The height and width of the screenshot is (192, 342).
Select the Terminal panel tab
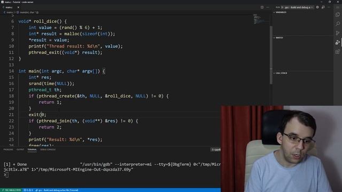point(32,149)
